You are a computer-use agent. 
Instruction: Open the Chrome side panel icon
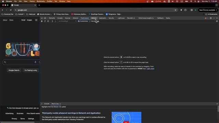[192, 10]
